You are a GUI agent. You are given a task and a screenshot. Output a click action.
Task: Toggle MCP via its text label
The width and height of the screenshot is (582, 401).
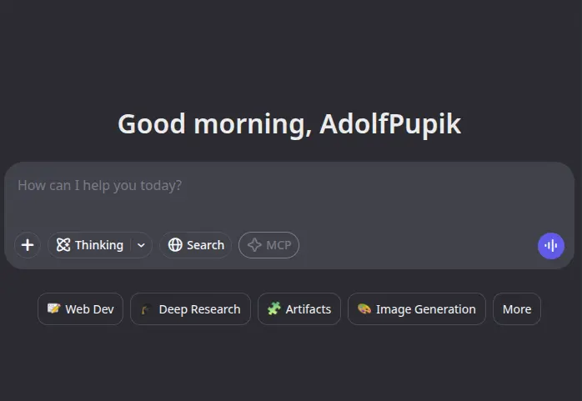tap(278, 245)
